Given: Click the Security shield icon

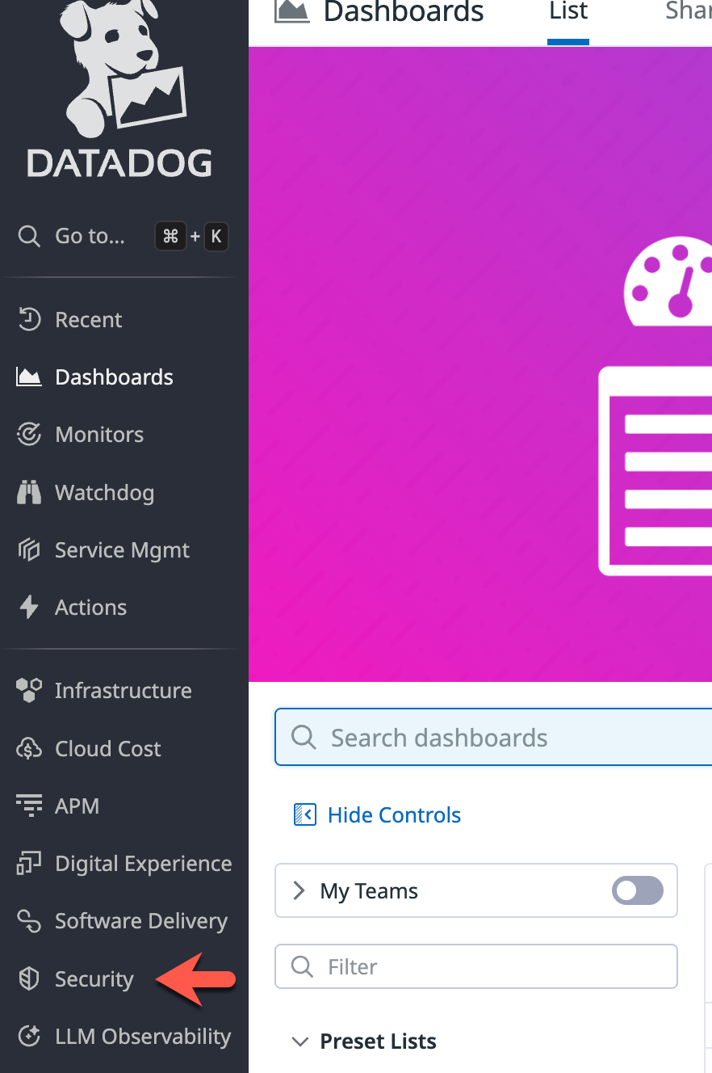Looking at the screenshot, I should (29, 979).
